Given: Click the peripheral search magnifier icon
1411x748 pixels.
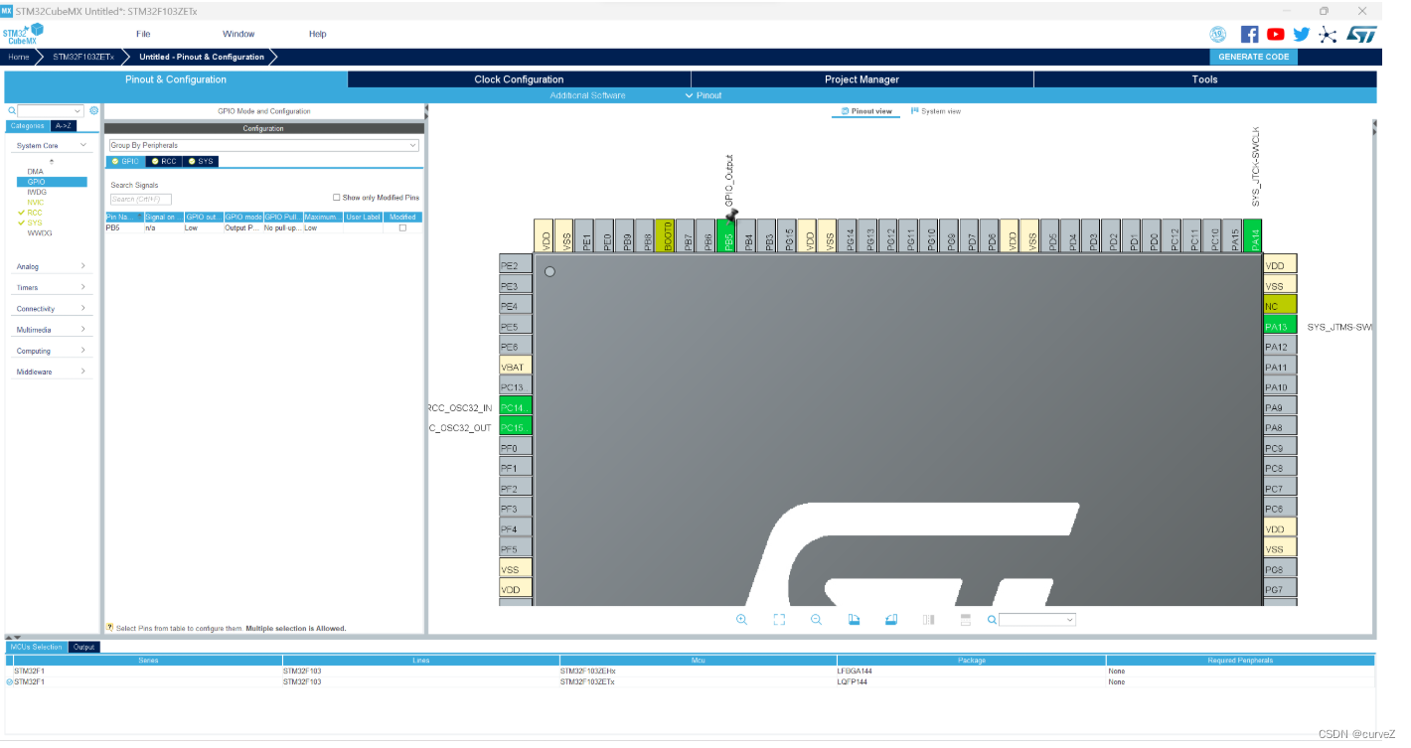Looking at the screenshot, I should 12,111.
